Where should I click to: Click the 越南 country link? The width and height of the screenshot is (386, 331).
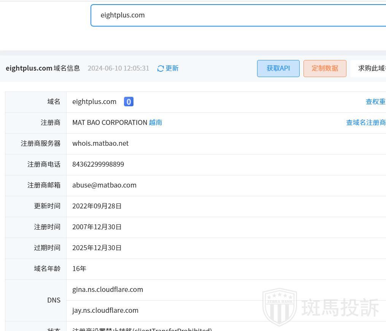pyautogui.click(x=156, y=123)
